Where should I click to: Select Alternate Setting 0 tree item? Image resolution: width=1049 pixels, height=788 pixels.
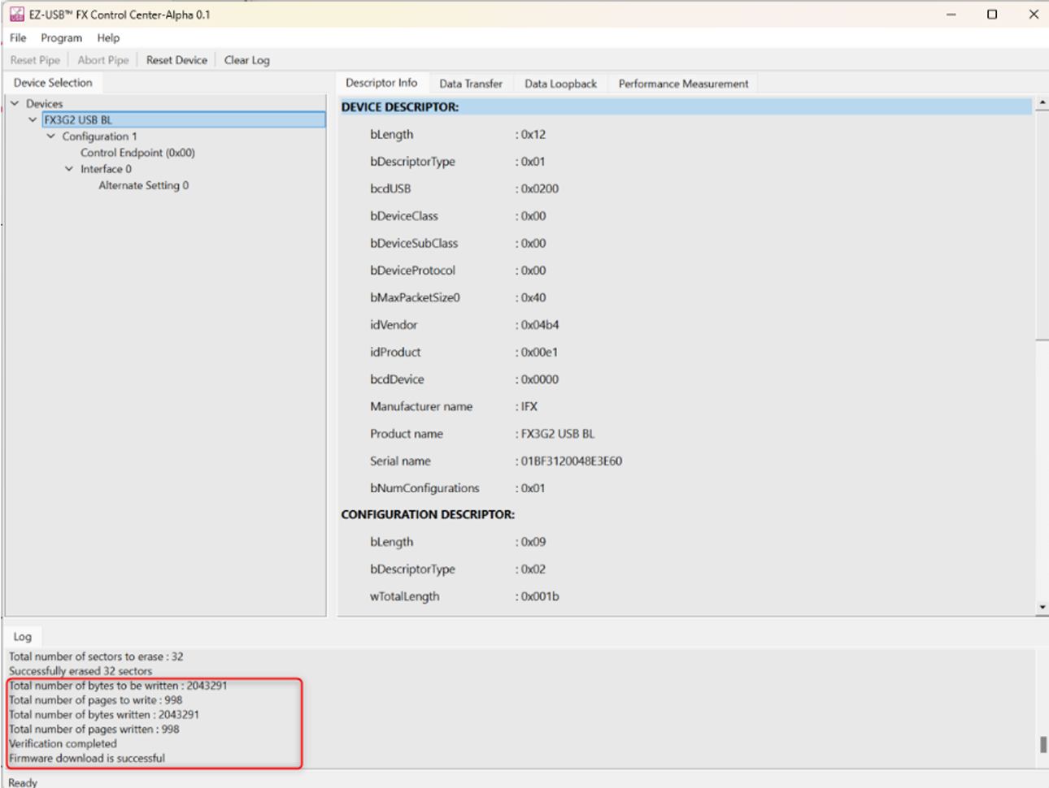144,185
